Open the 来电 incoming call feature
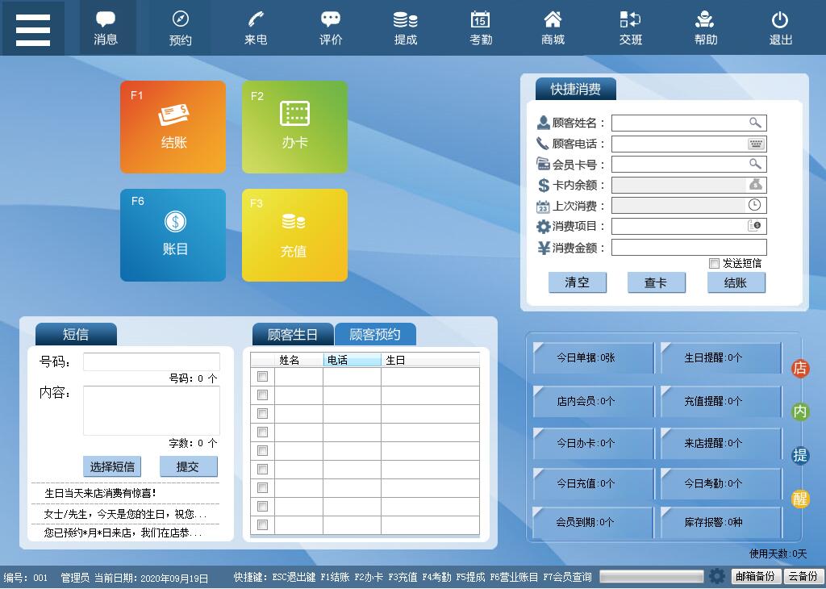This screenshot has height=589, width=826. 255,27
